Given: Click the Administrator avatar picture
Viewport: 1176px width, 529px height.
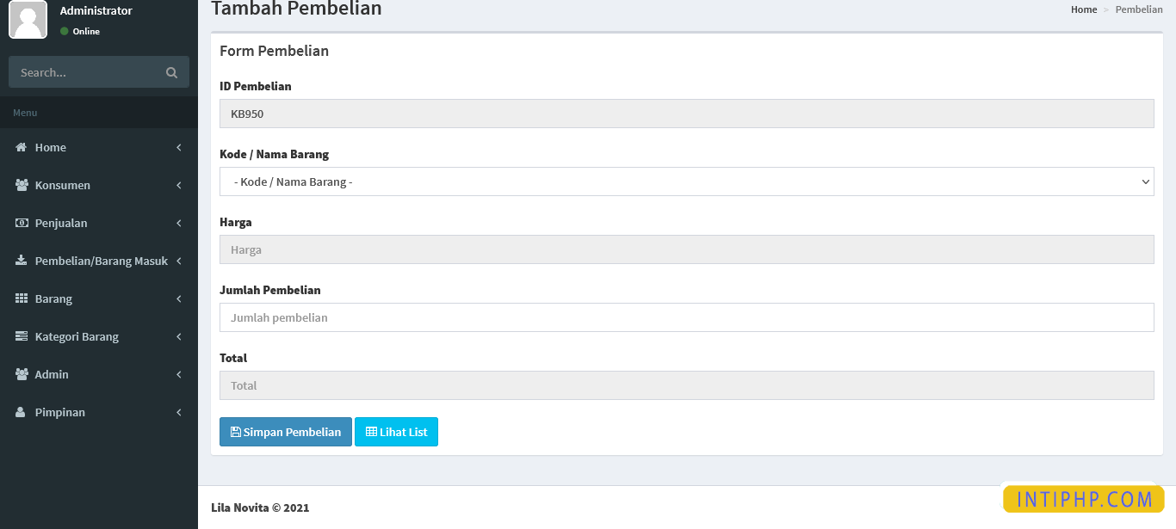Looking at the screenshot, I should (28, 20).
